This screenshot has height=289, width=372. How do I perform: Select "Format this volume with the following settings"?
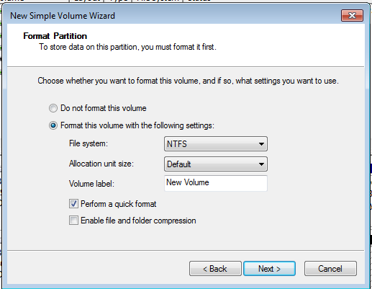coord(53,125)
